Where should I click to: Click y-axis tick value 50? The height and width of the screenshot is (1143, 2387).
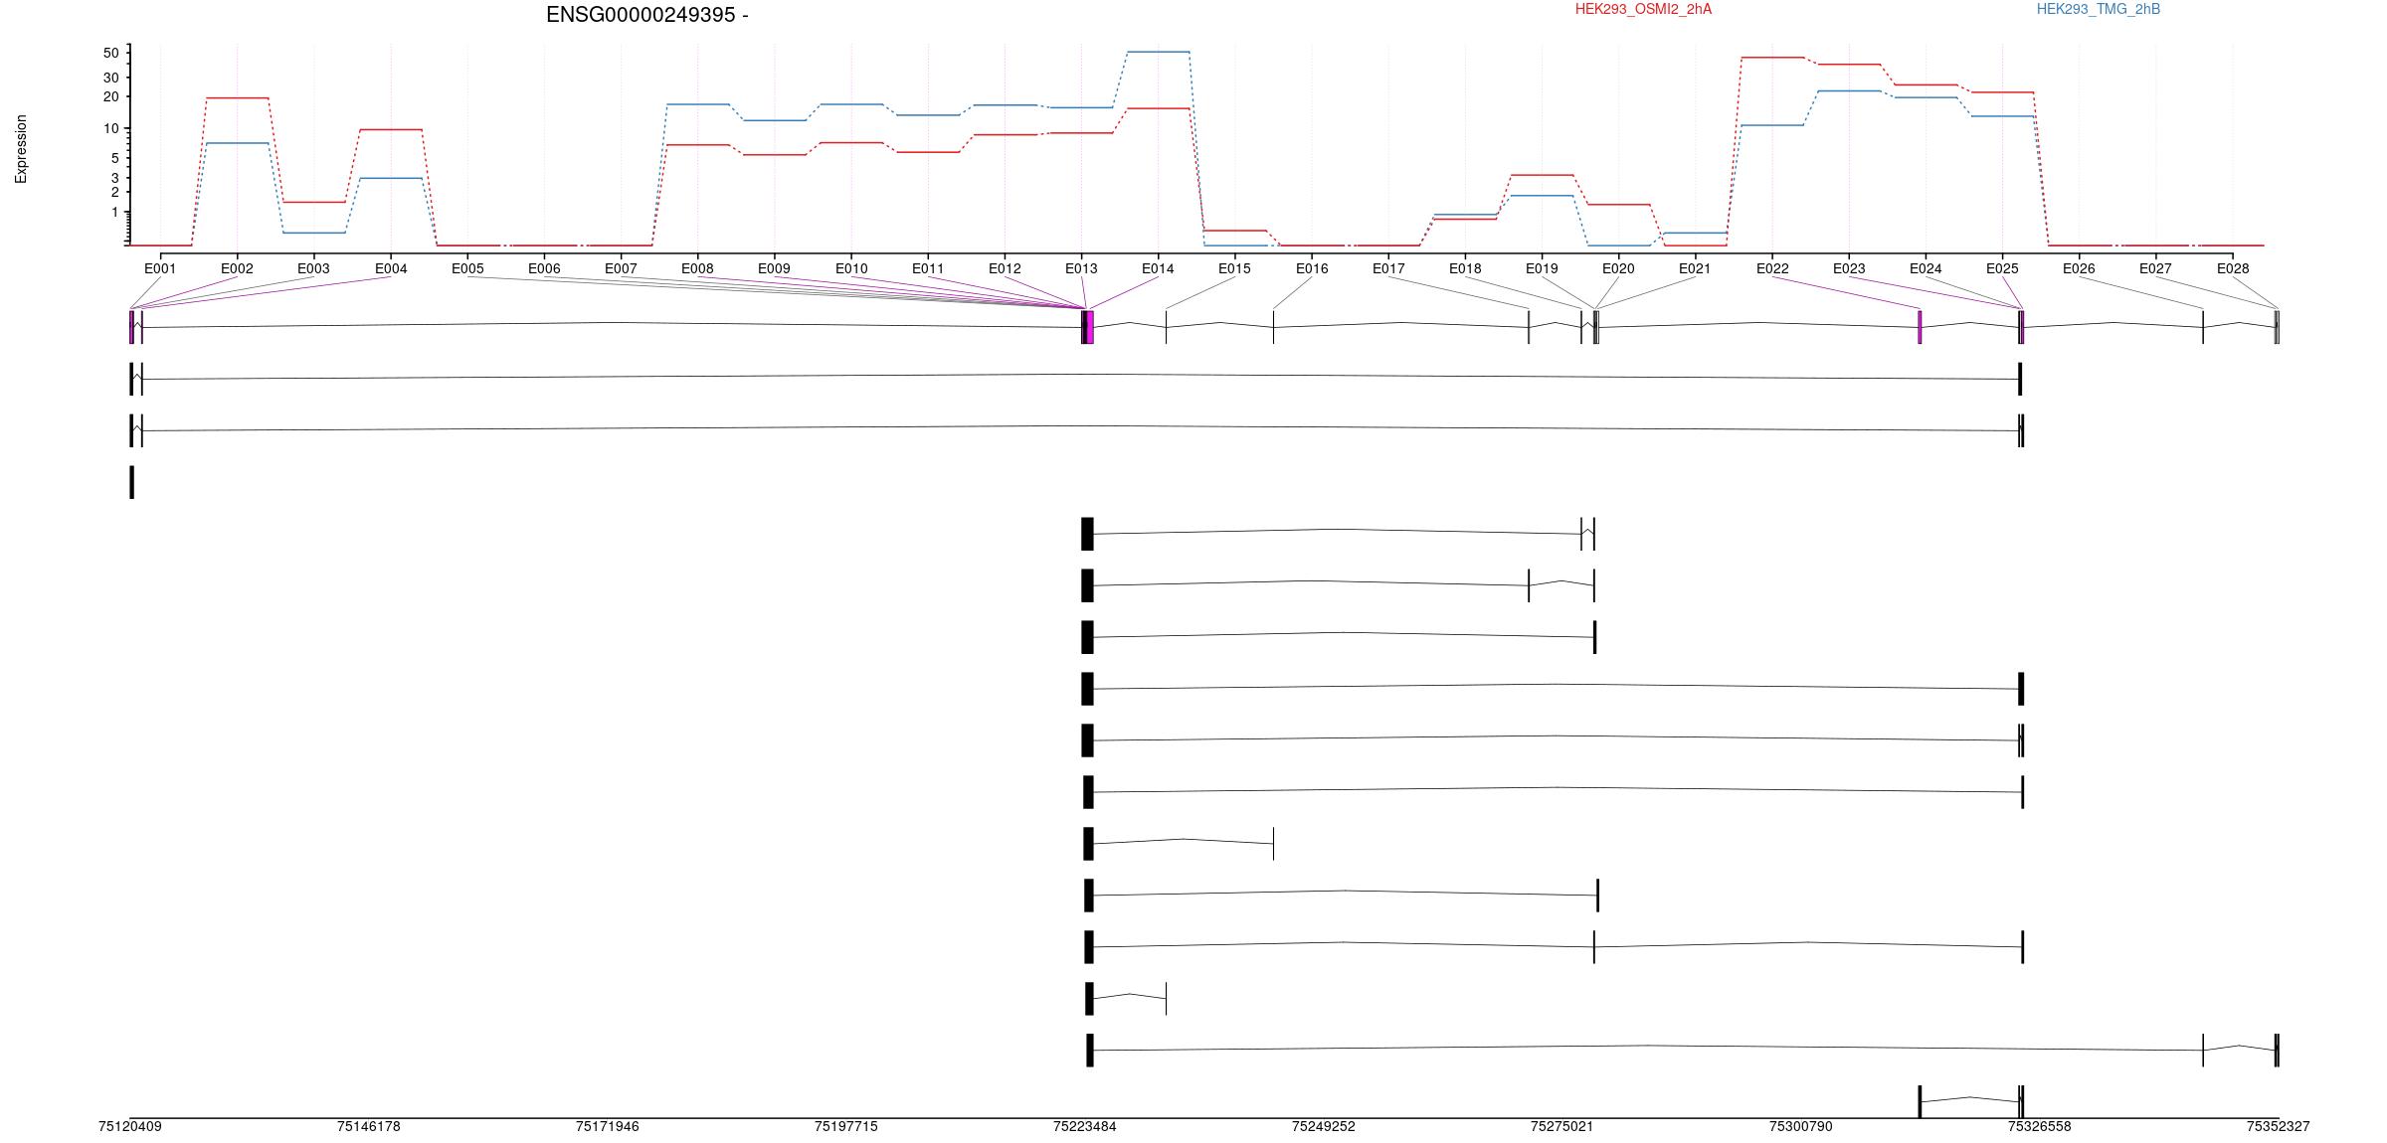[110, 53]
